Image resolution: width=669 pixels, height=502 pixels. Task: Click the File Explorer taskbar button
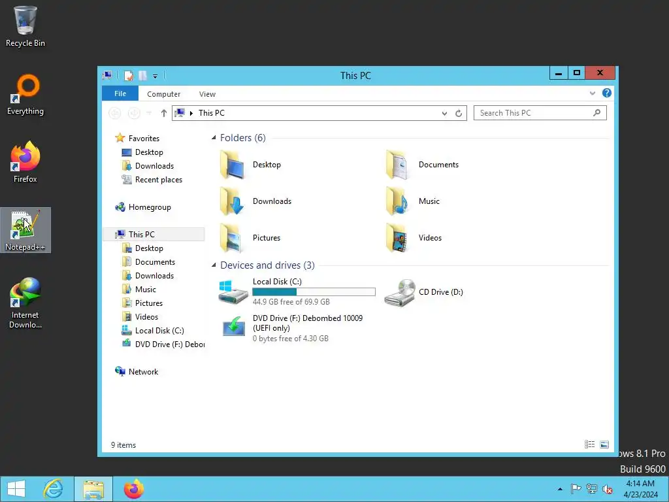pos(93,489)
